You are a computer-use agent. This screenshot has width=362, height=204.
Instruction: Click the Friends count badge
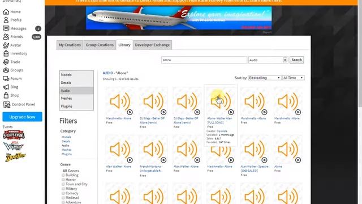[36, 37]
